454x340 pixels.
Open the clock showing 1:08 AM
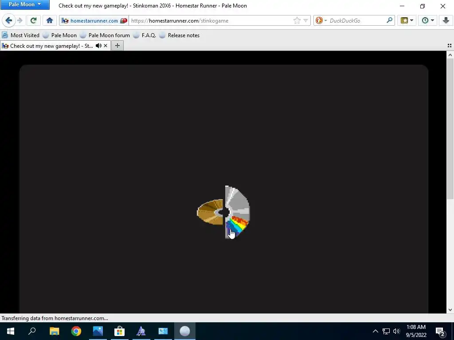point(416,331)
